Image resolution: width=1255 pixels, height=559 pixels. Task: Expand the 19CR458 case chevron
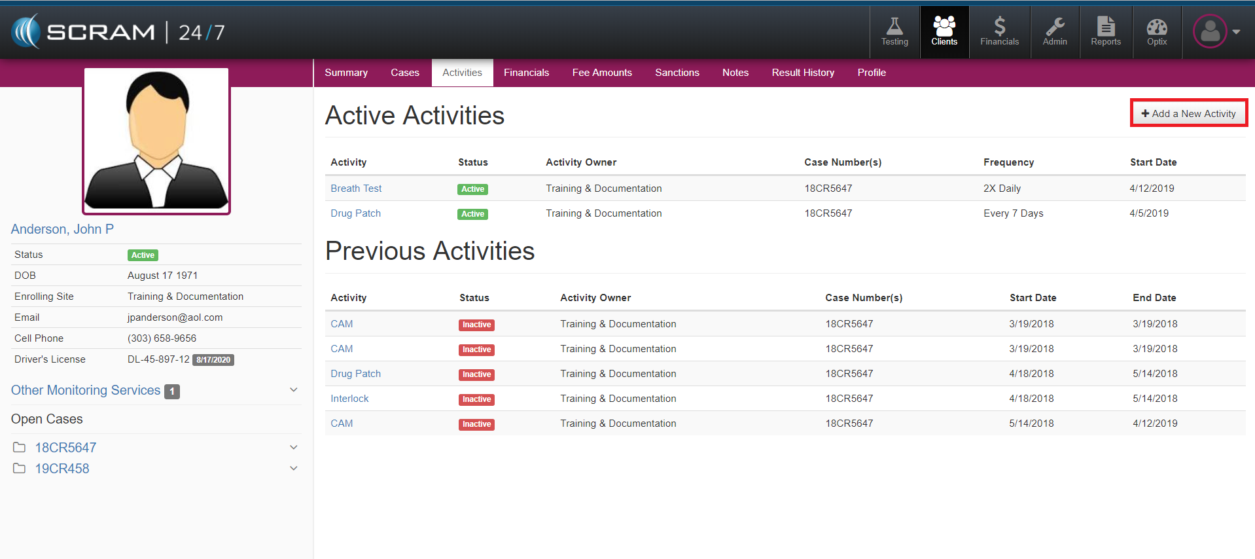pos(294,469)
